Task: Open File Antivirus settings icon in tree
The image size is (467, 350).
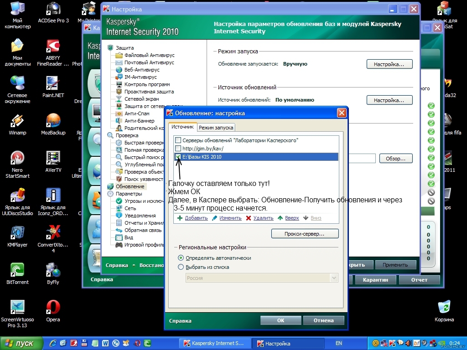Action: (119, 55)
